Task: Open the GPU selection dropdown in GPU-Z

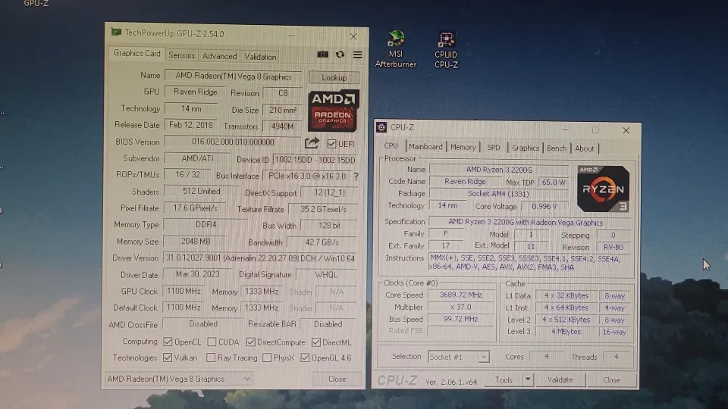Action: pyautogui.click(x=179, y=379)
